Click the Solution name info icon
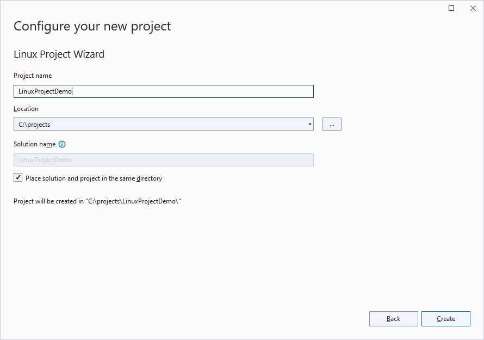This screenshot has height=340, width=484. point(62,145)
